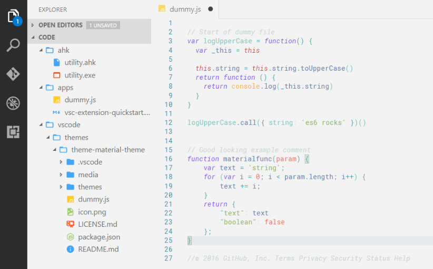Click the '// Good looking example comment' line

point(249,150)
